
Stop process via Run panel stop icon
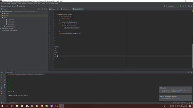tap(2, 77)
